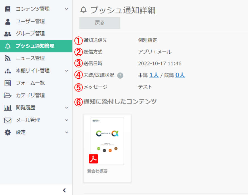Expand the メール管理 section chevron
This screenshot has width=248, height=195.
coord(67,120)
